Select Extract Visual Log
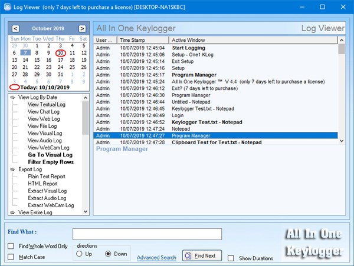This screenshot has width=354, height=266. click(47, 191)
